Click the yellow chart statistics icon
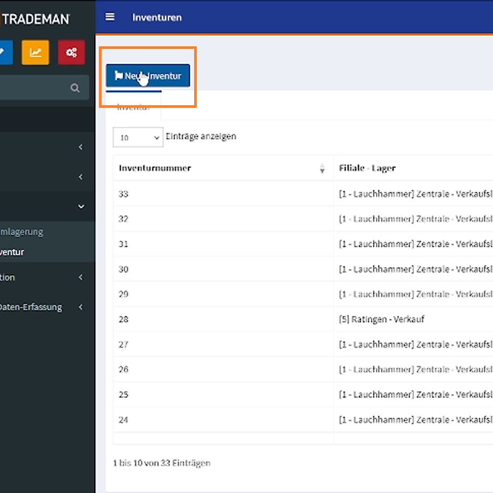This screenshot has width=493, height=493. pos(35,52)
